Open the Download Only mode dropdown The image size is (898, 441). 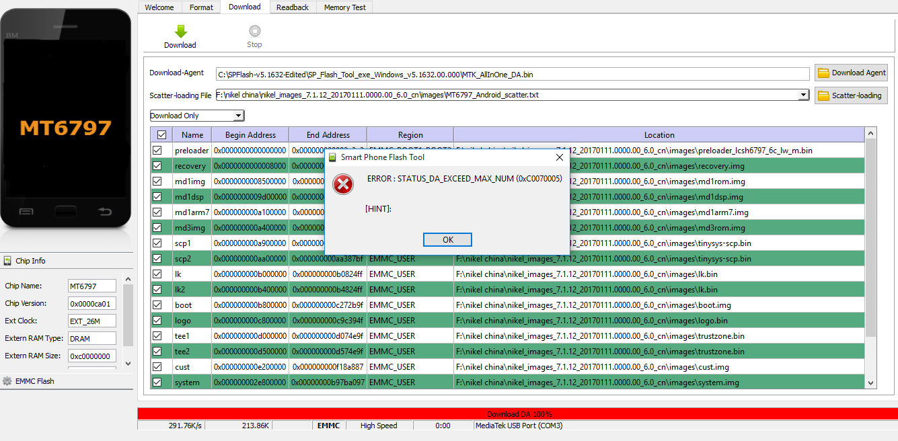point(196,116)
